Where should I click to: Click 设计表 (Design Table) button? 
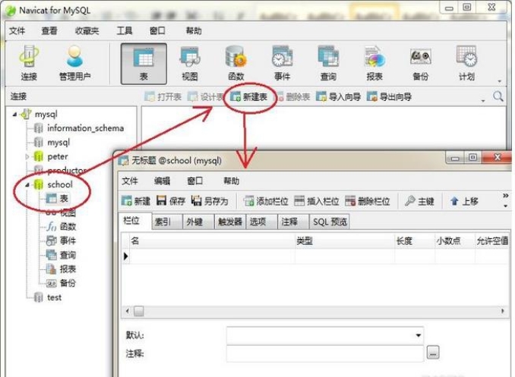click(205, 97)
